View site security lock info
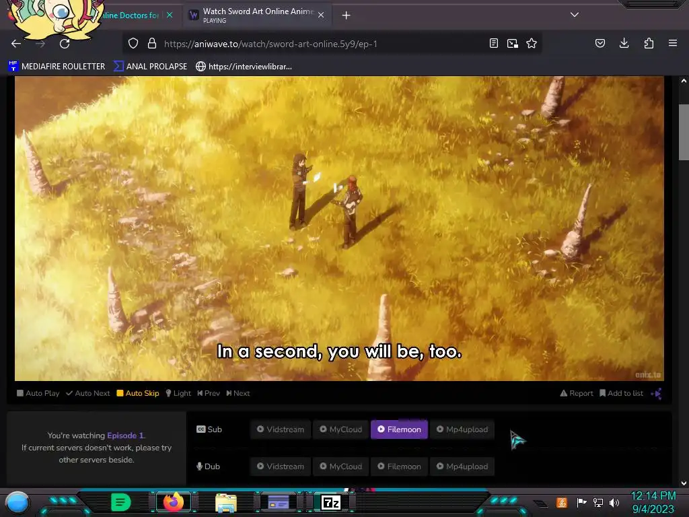Viewport: 689px width, 517px height. [152, 44]
